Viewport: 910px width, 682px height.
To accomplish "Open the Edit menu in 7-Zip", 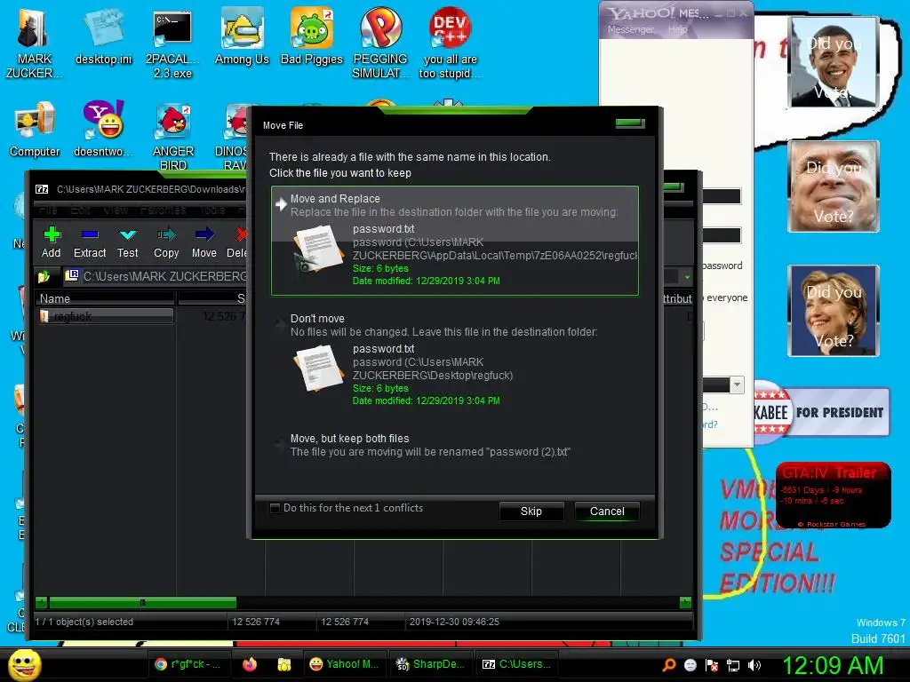I will click(81, 210).
